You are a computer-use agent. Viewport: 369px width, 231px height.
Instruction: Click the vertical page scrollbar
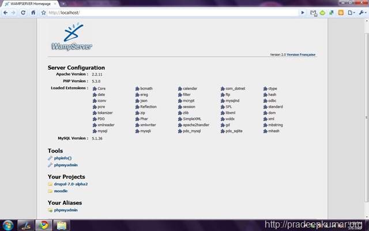367,117
